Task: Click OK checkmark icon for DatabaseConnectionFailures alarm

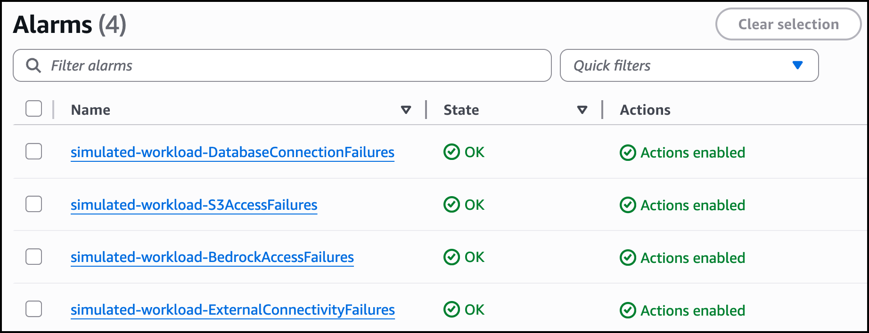Action: 451,152
